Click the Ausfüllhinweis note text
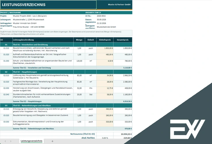The height and width of the screenshot is (144, 212). click(x=66, y=33)
